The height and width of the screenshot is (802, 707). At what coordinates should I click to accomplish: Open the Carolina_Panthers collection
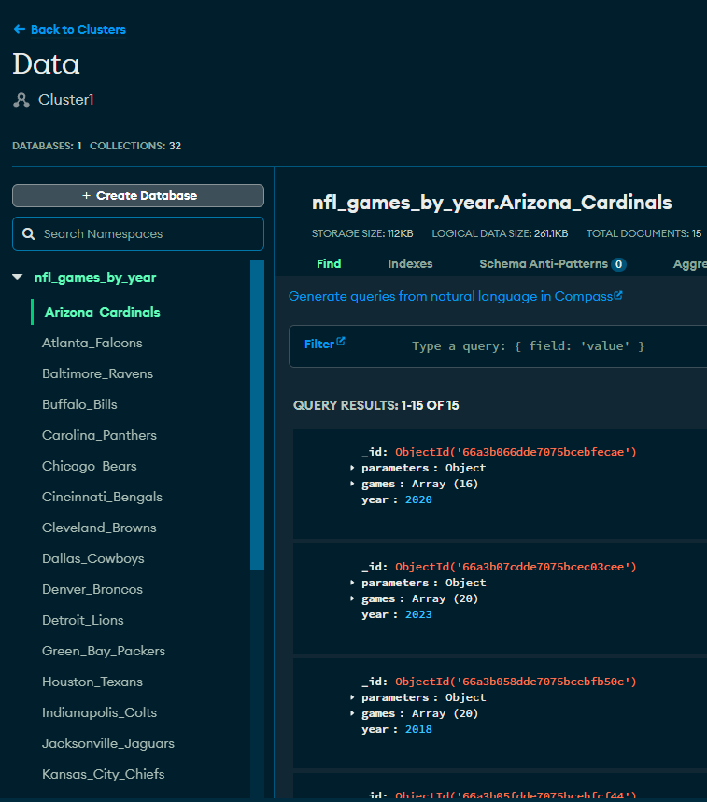click(99, 435)
